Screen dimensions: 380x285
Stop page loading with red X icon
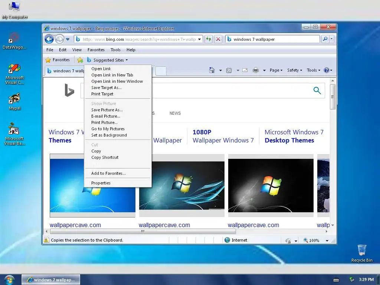tap(218, 39)
